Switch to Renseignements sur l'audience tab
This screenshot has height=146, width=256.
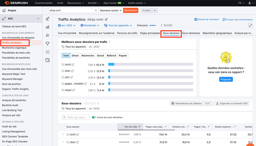97,33
